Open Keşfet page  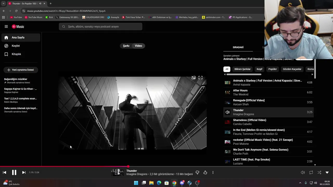[x=21, y=46]
